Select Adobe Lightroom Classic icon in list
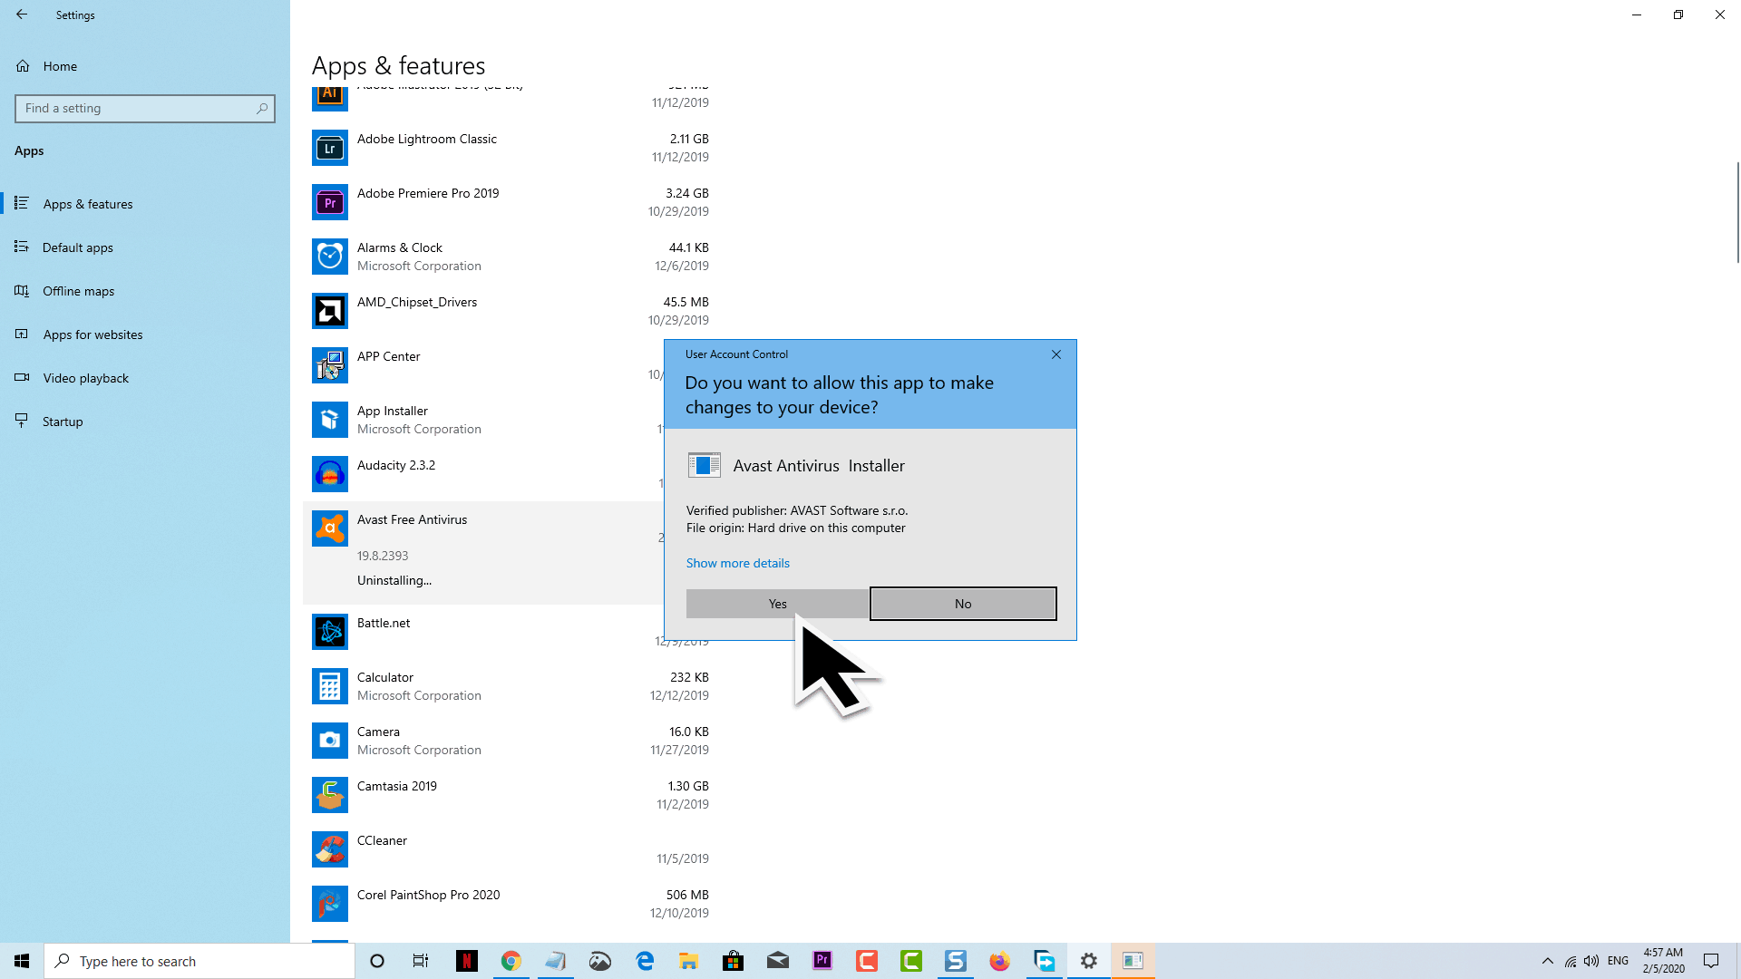 (330, 148)
